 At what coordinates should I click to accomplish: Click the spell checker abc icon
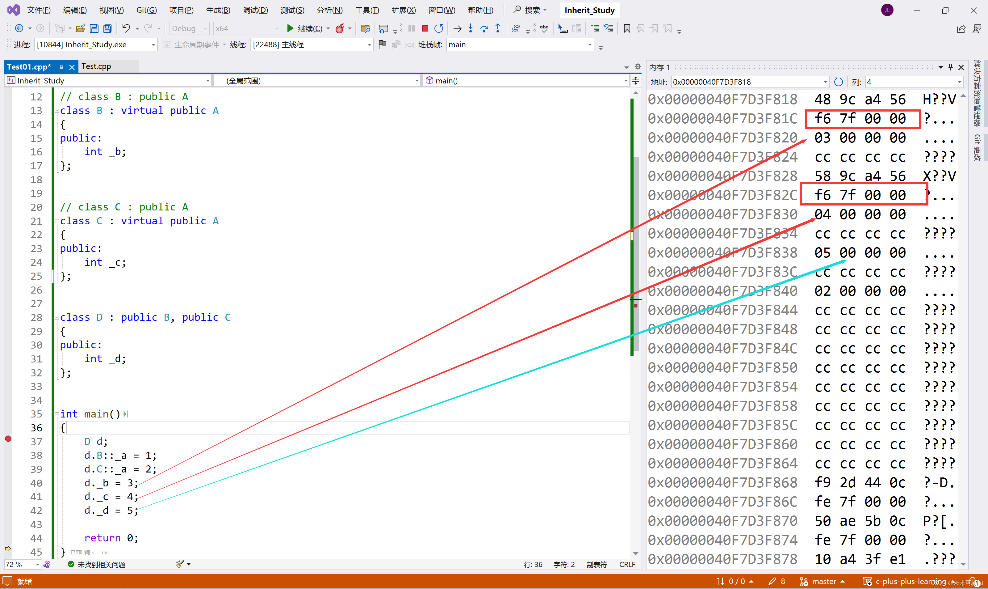(544, 28)
